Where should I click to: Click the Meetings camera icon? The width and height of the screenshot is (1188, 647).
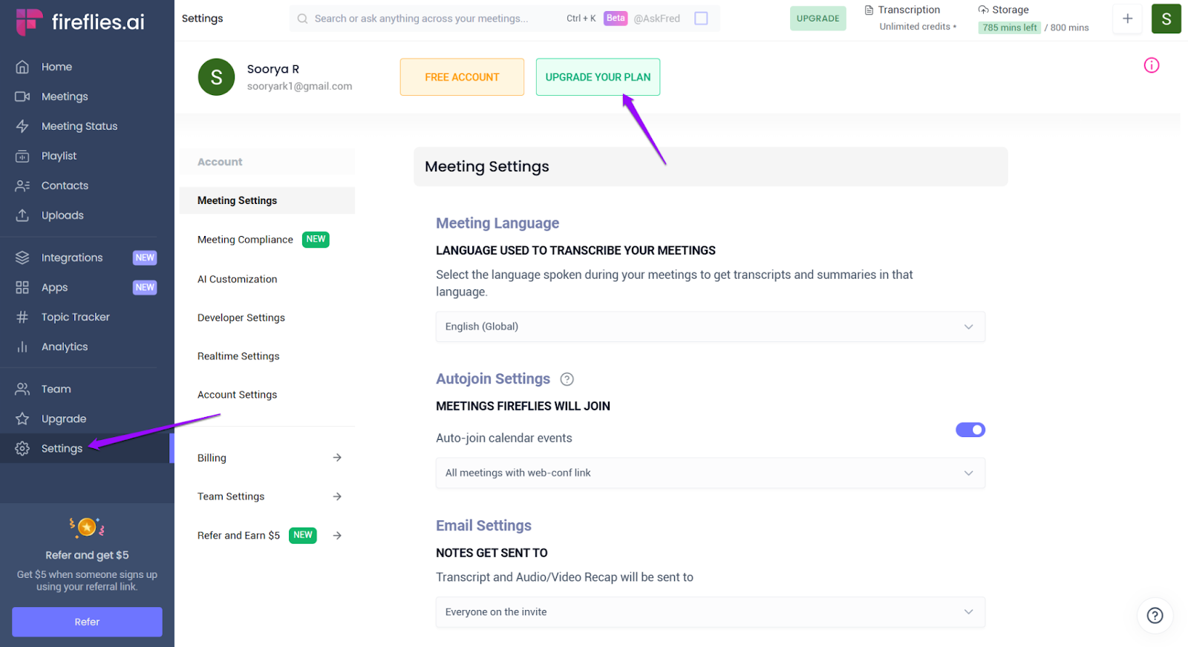click(22, 96)
